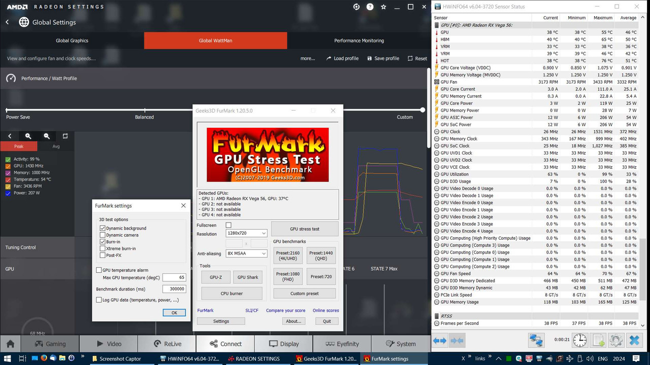The image size is (650, 365).
Task: Open CPU burner tool
Action: 232,293
